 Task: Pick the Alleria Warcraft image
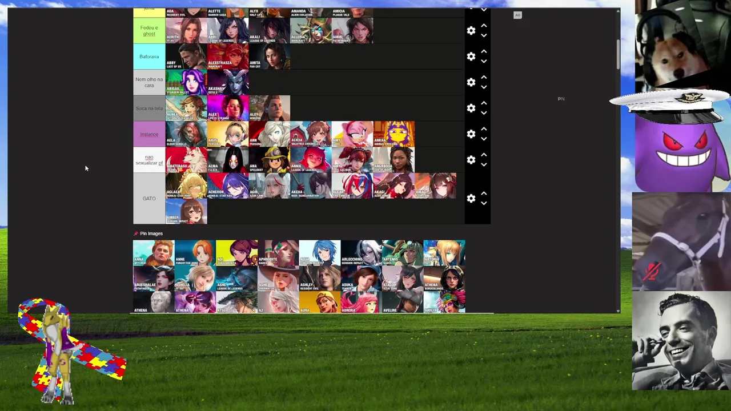pyautogui.click(x=311, y=31)
